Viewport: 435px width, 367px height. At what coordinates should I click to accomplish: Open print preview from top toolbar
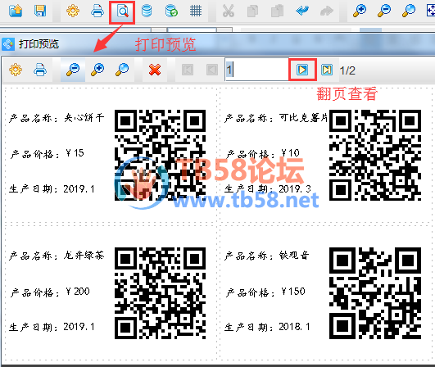pyautogui.click(x=122, y=11)
